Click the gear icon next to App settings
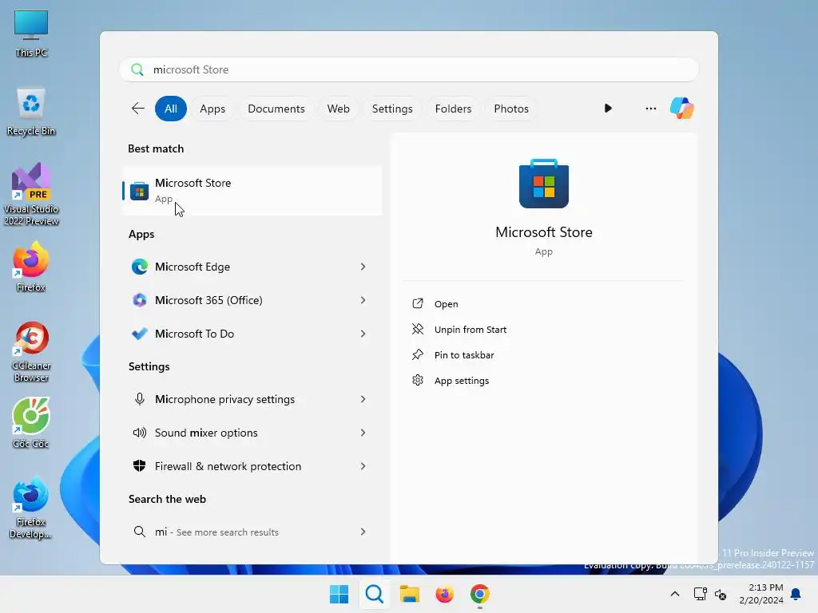 pos(417,380)
